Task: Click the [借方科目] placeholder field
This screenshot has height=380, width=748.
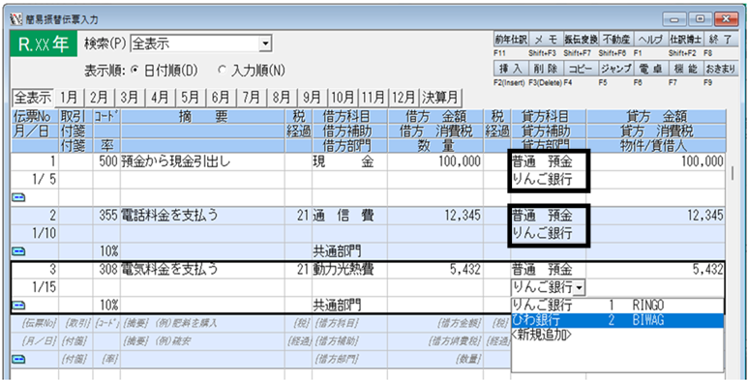Action: 338,324
